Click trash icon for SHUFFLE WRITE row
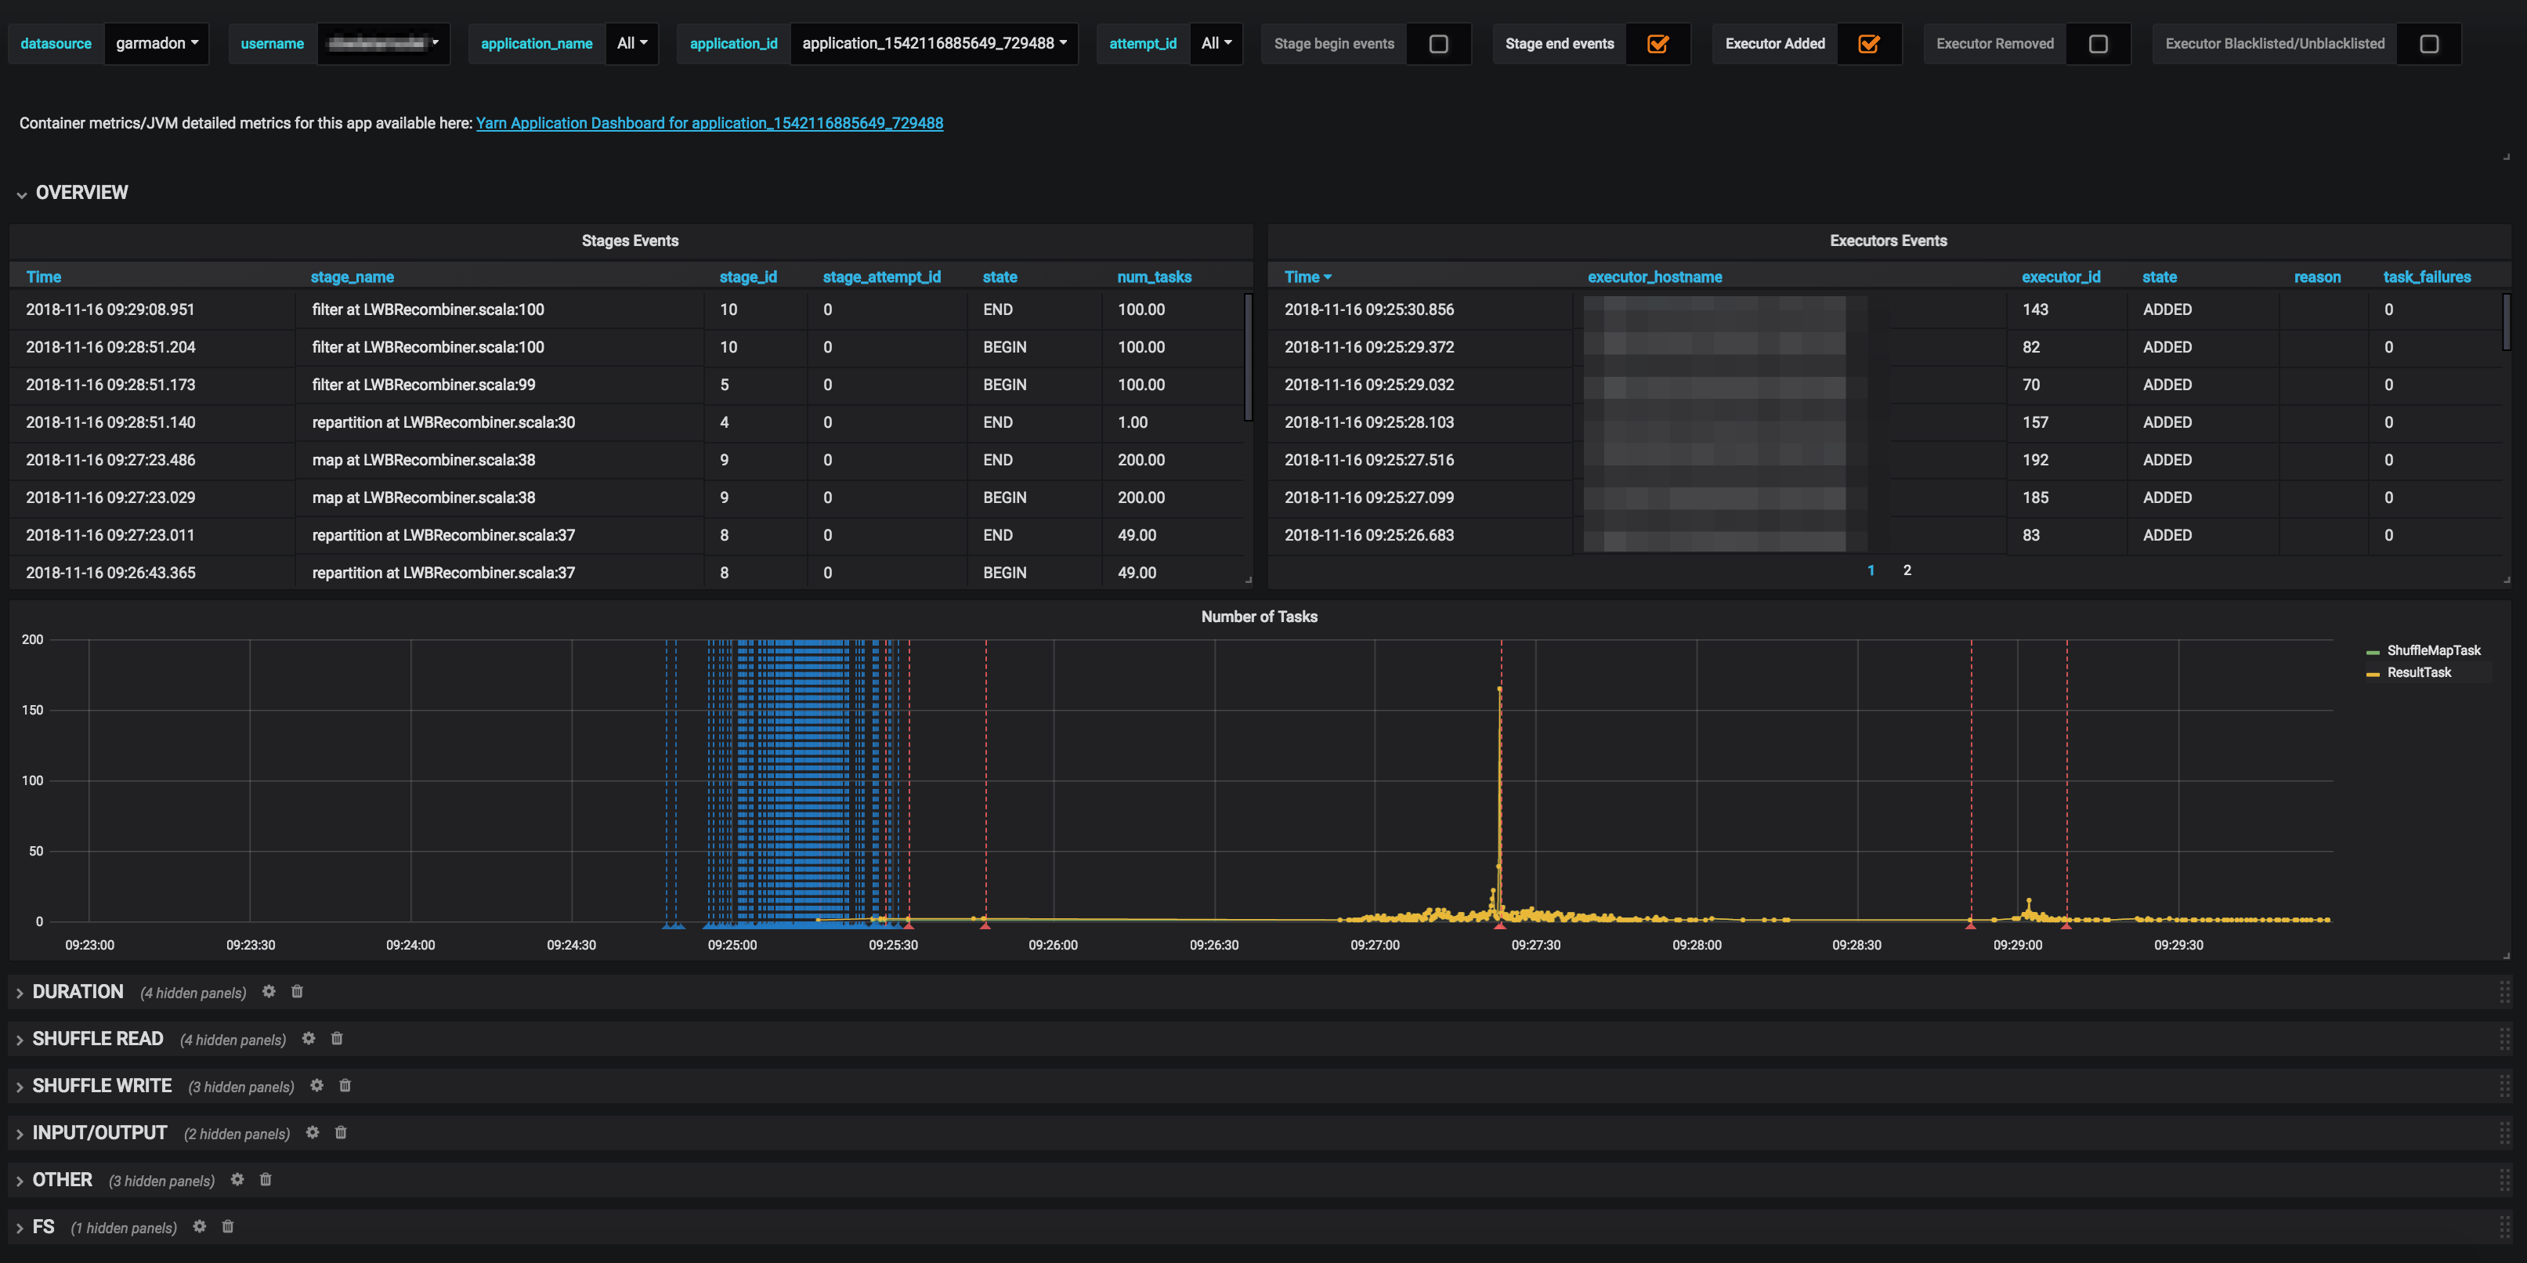2527x1263 pixels. [x=345, y=1085]
